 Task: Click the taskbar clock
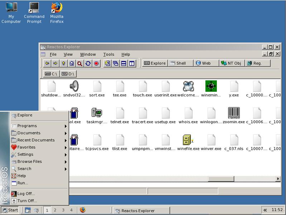coord(277,210)
